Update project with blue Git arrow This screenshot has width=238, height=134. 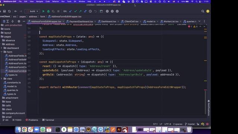pos(70,11)
